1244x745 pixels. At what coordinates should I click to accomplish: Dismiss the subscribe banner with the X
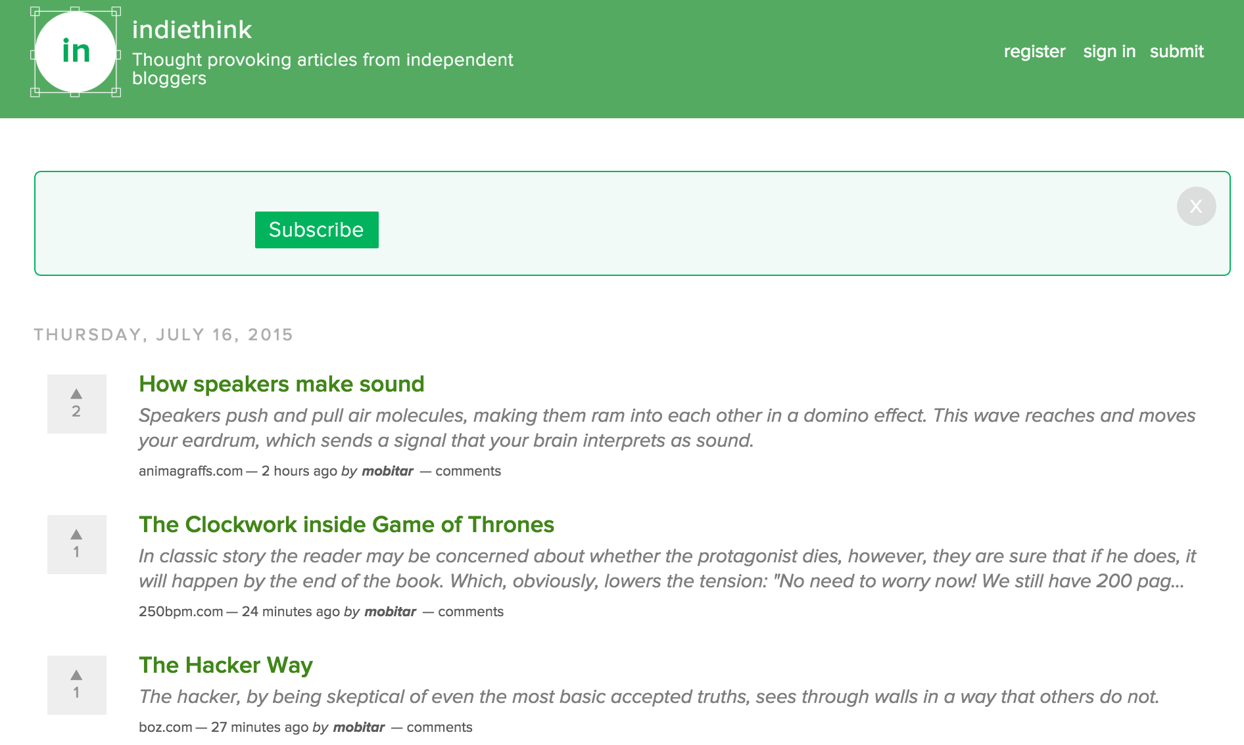(x=1197, y=206)
